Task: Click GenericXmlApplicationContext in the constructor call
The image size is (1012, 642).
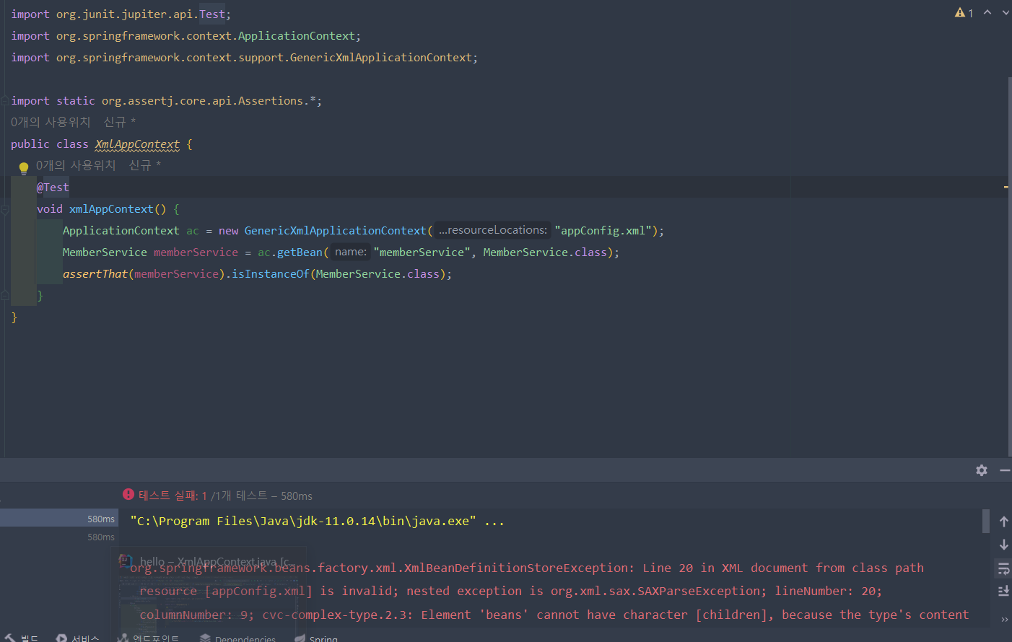Action: tap(336, 230)
